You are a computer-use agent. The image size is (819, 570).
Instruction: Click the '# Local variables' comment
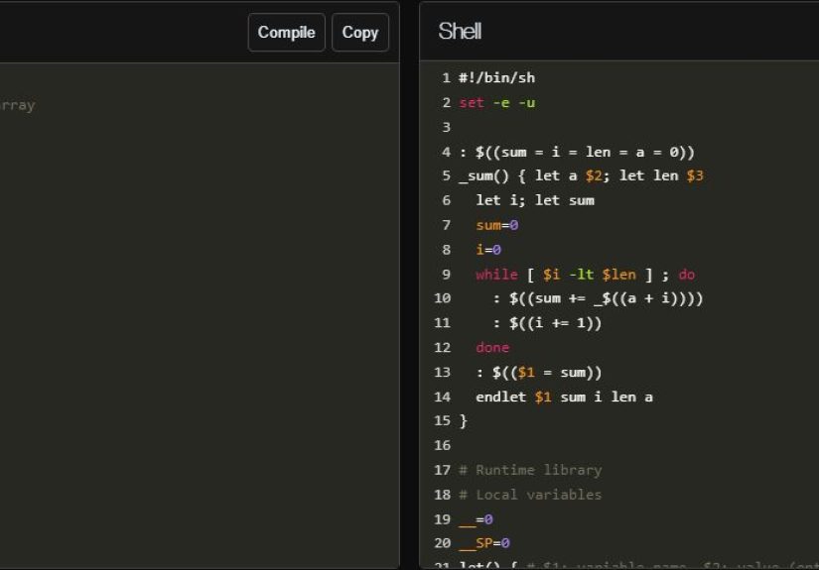[530, 495]
